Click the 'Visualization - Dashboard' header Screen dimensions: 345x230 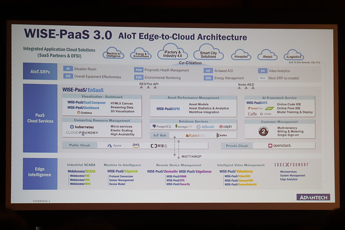pyautogui.click(x=102, y=97)
